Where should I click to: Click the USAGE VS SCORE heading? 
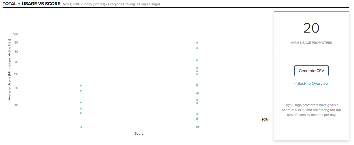tap(41, 4)
